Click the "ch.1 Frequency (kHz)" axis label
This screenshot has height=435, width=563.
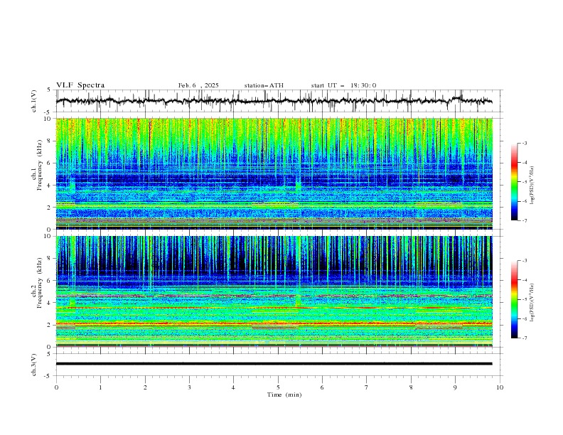(37, 164)
